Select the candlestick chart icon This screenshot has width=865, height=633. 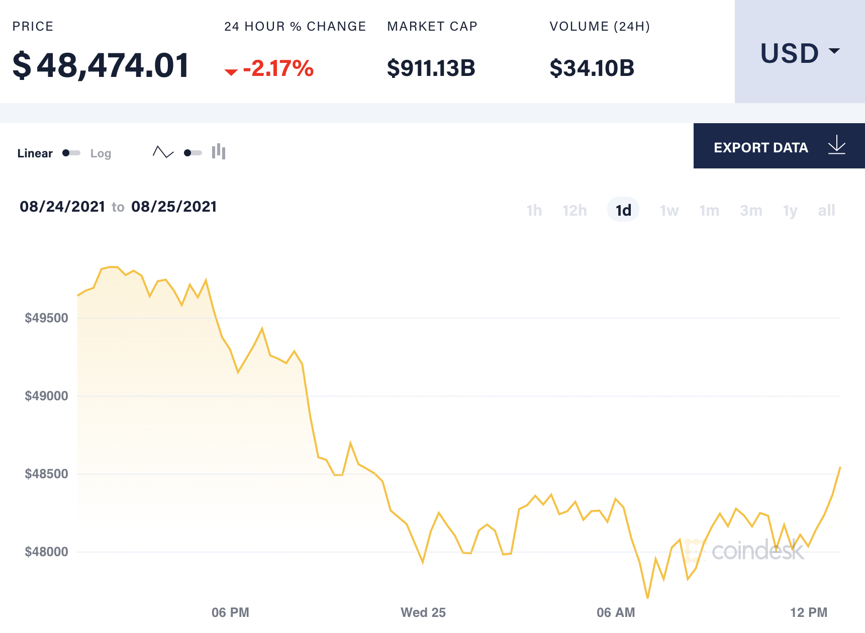pyautogui.click(x=219, y=152)
